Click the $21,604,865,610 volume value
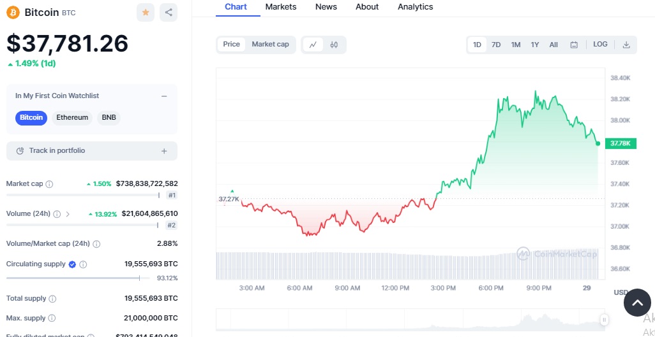The image size is (655, 337). click(x=149, y=213)
